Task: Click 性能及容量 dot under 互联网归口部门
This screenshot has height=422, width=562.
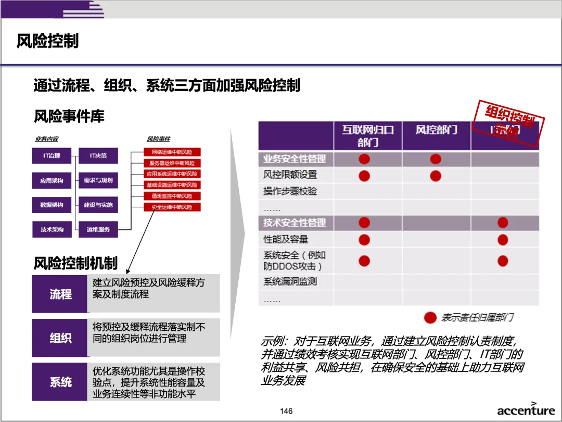Action: point(364,240)
